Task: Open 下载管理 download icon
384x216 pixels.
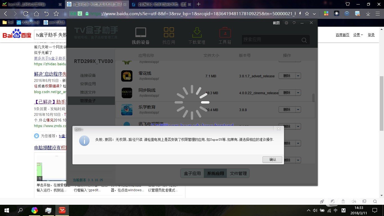Action: click(197, 36)
